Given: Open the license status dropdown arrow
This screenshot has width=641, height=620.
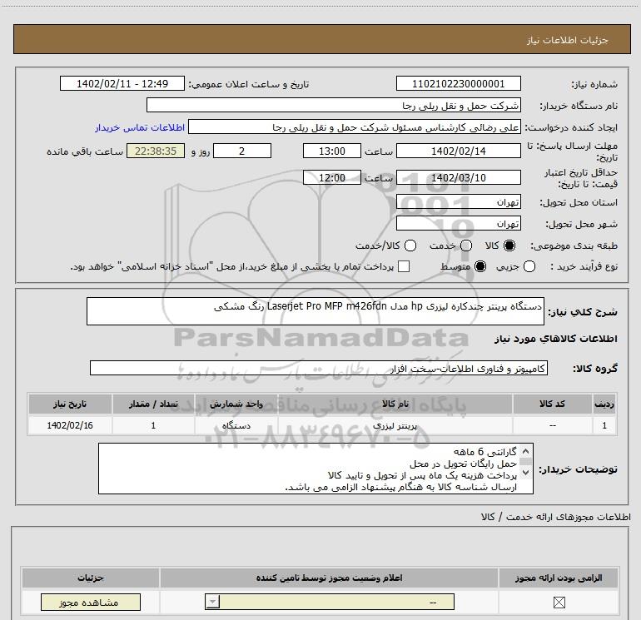Looking at the screenshot, I should point(212,602).
